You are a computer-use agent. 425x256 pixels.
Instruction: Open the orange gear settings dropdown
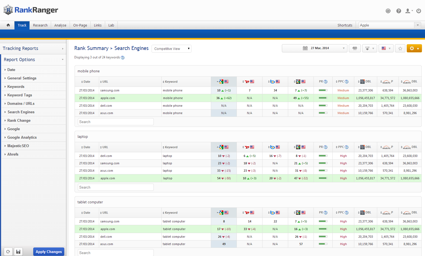[414, 48]
